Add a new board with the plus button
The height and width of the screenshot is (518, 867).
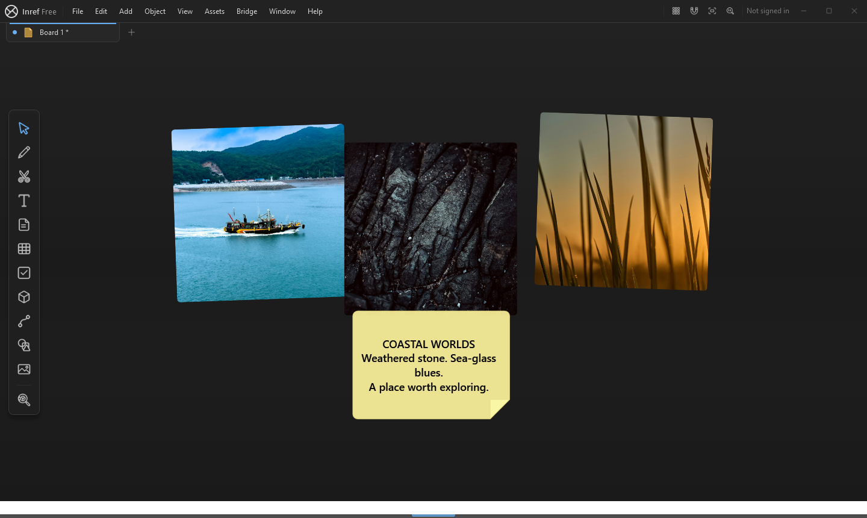pos(131,33)
